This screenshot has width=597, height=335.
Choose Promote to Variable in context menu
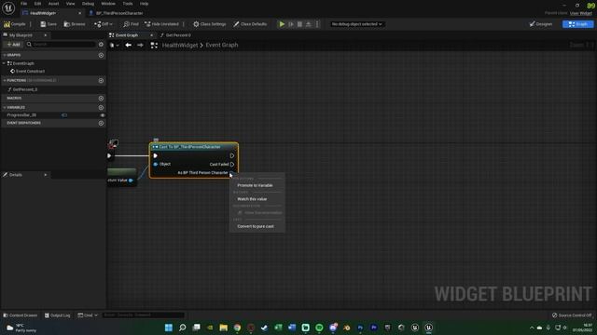pyautogui.click(x=255, y=185)
